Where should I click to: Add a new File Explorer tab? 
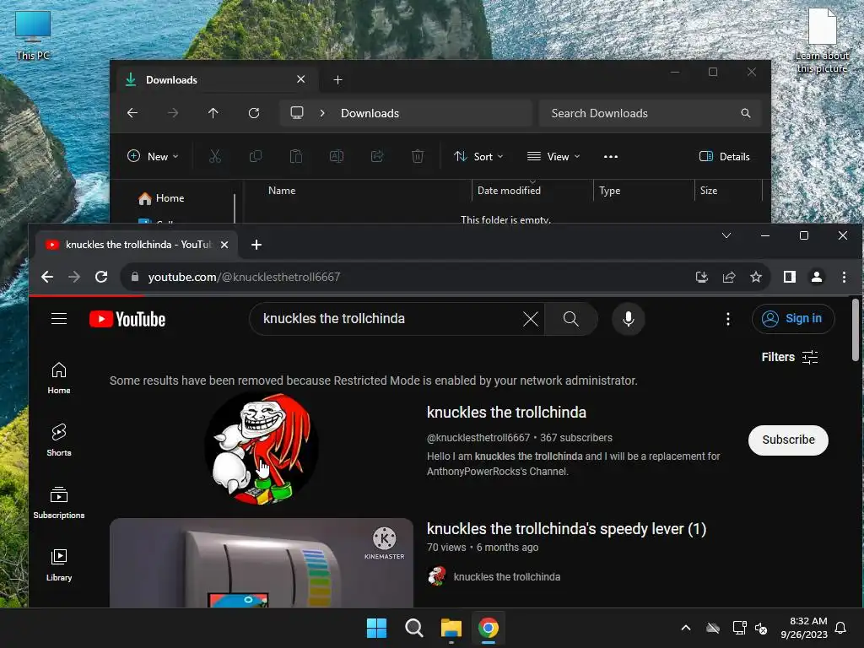pyautogui.click(x=337, y=80)
